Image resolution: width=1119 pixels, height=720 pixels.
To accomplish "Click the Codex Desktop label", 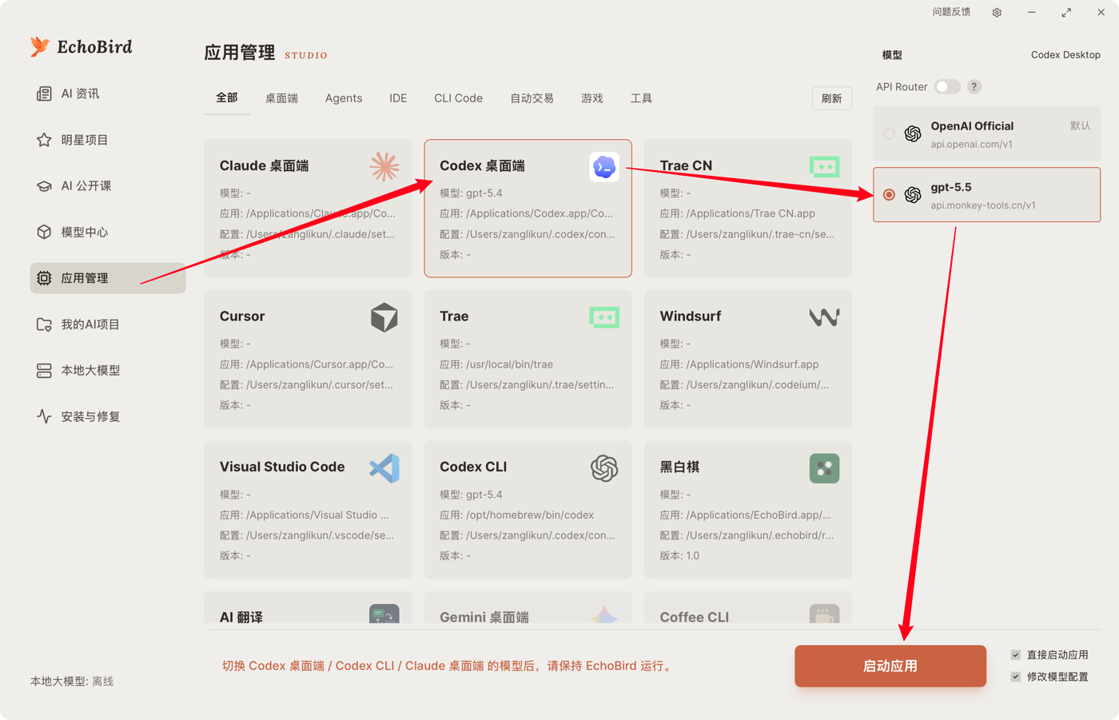I will (x=1065, y=55).
